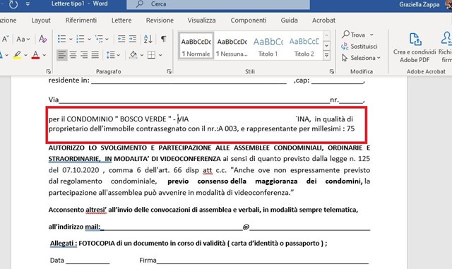Image resolution: width=452 pixels, height=269 pixels.
Task: Align text right
Action: (x=84, y=54)
